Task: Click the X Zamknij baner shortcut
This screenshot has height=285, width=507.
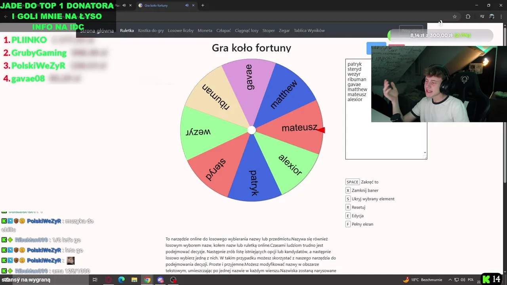Action: 362,190
